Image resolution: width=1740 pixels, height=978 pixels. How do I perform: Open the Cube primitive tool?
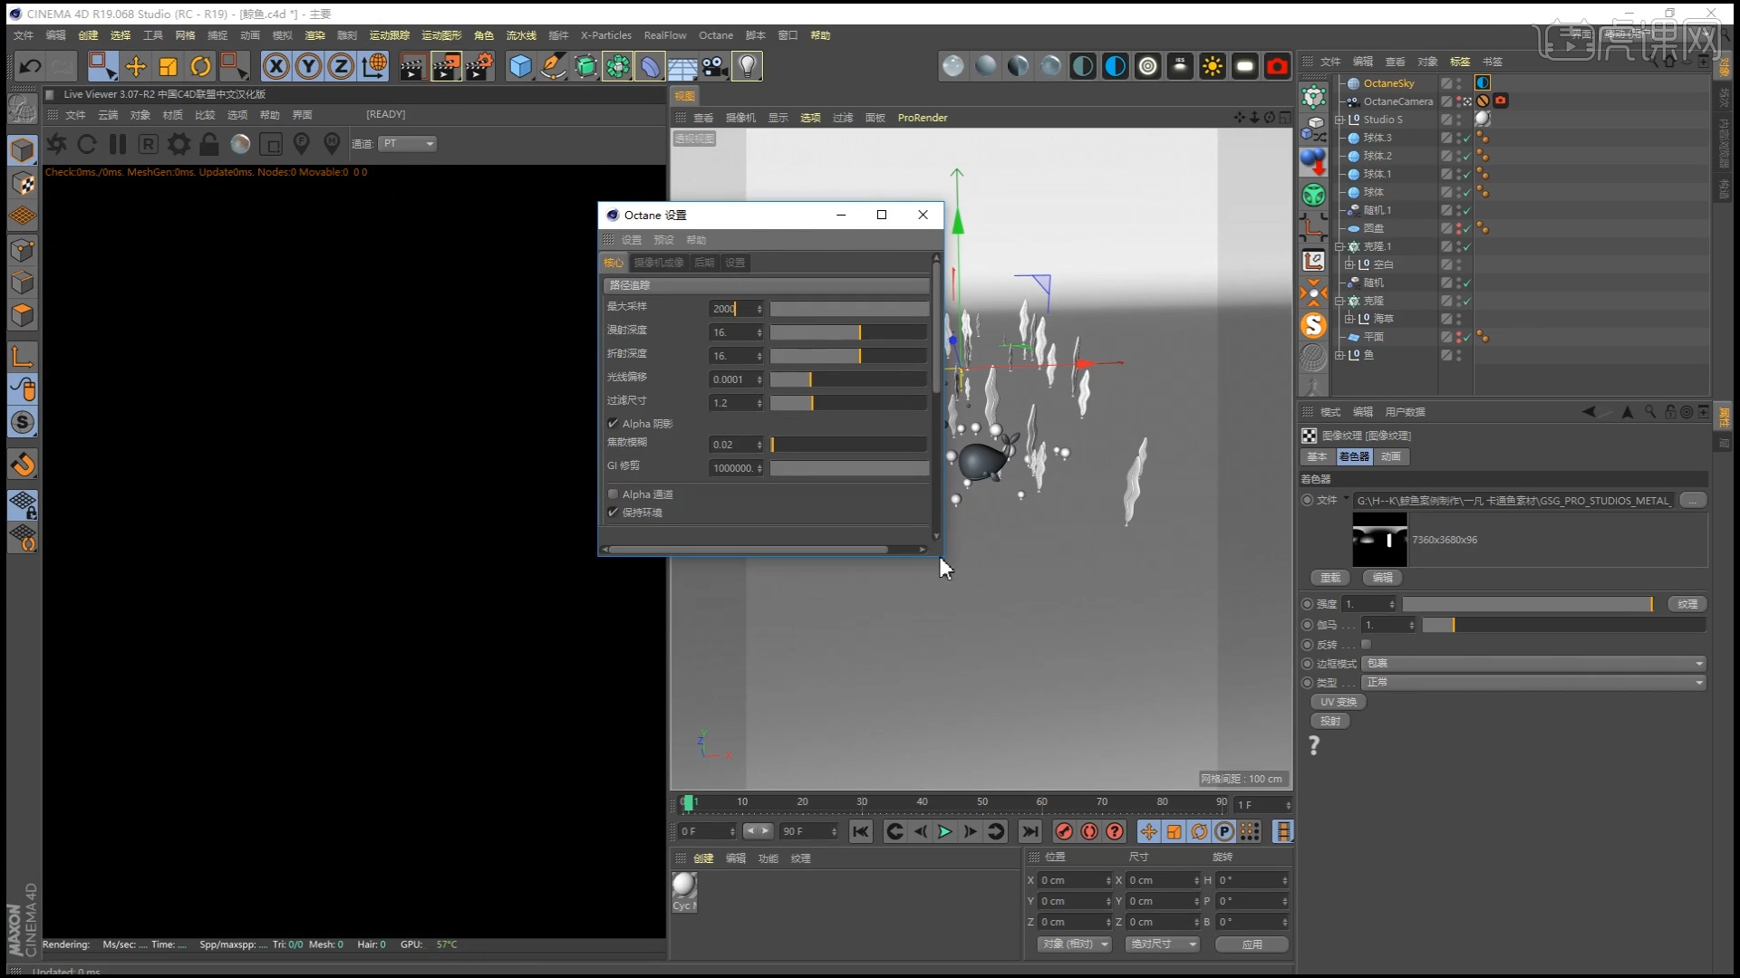520,66
